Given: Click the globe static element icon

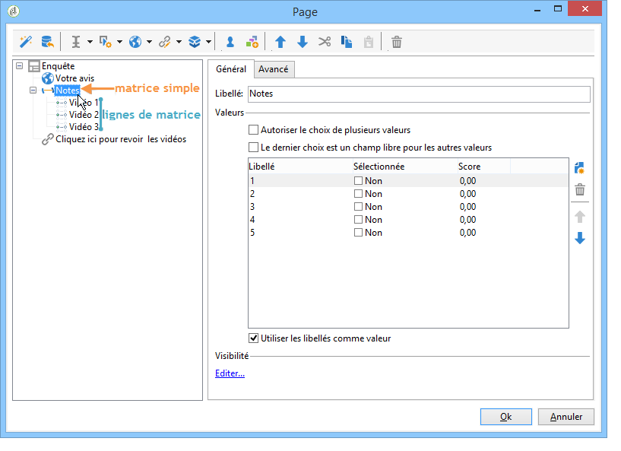Looking at the screenshot, I should [x=135, y=42].
